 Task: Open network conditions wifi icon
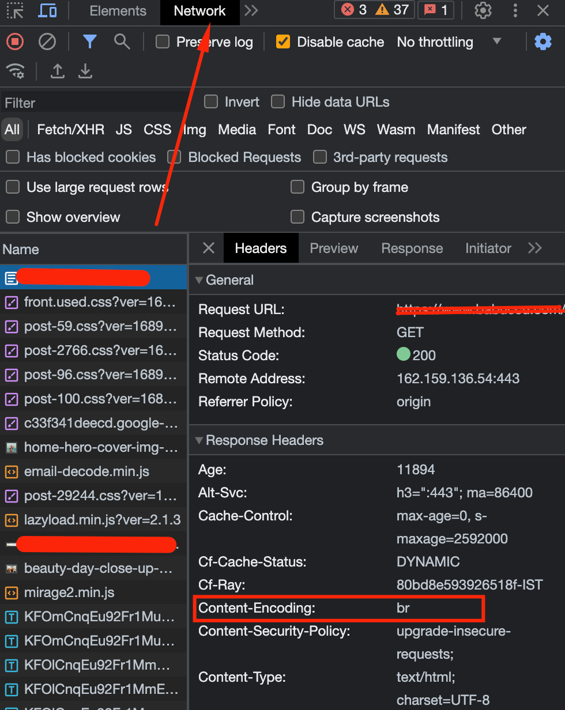tap(15, 71)
